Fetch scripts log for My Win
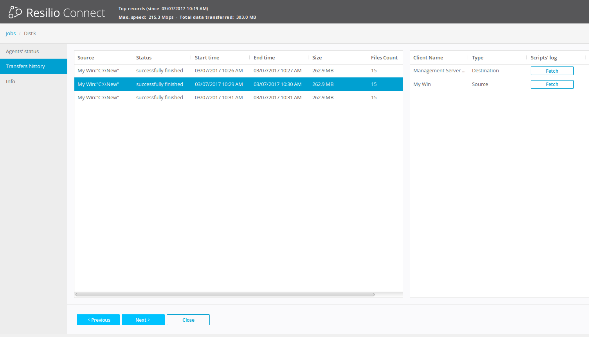The height and width of the screenshot is (337, 589). pos(552,84)
